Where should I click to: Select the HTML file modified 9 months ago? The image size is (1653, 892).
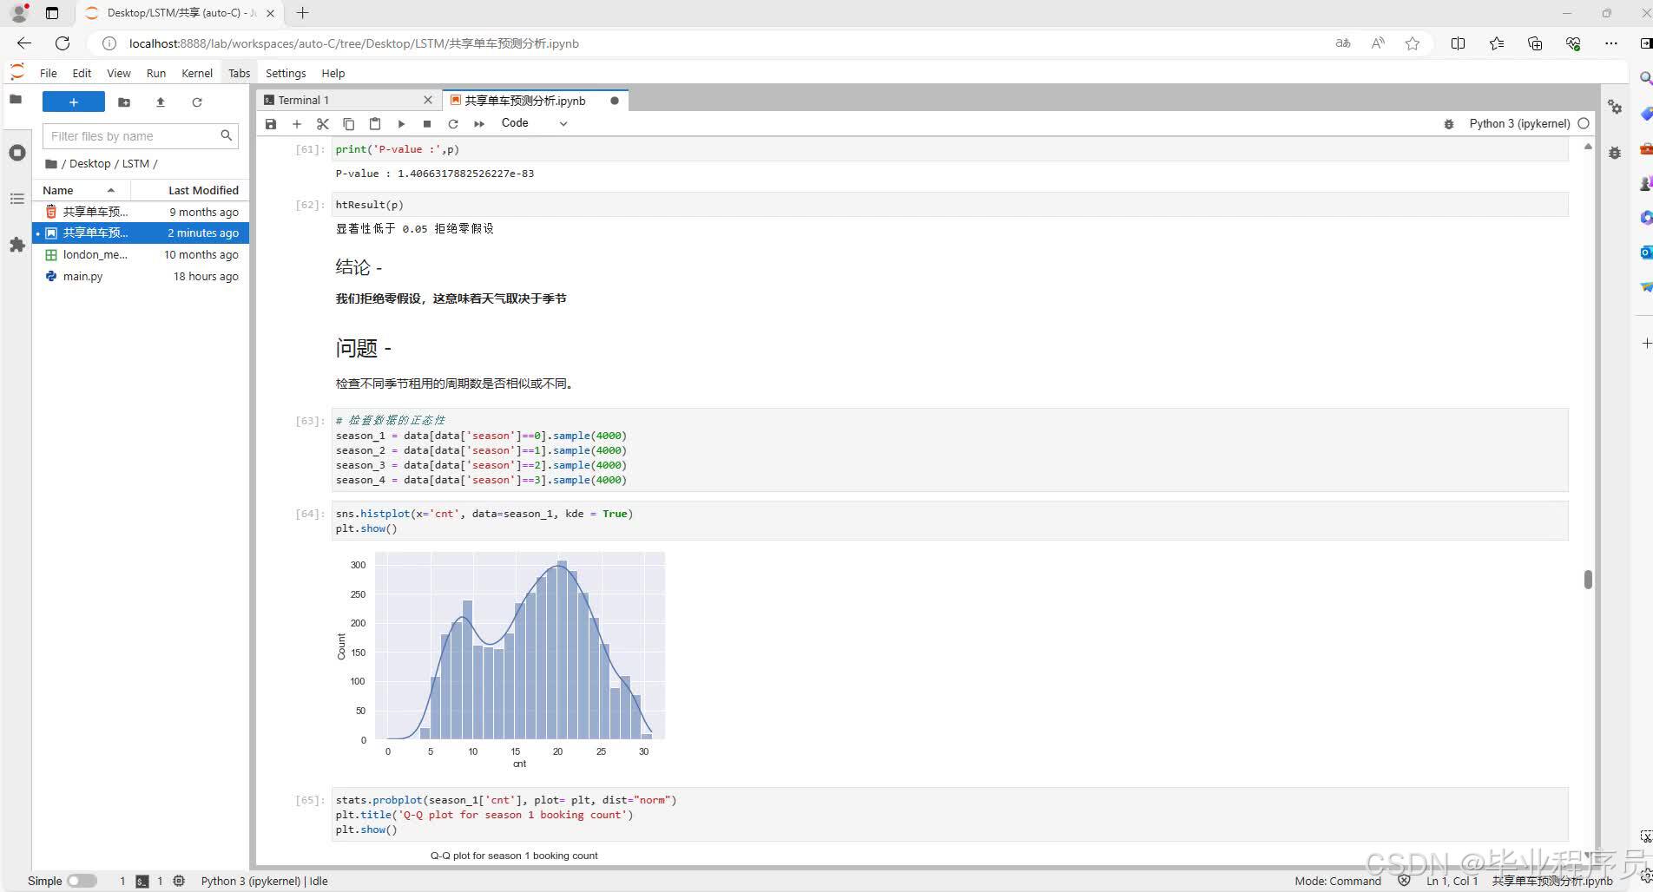pos(141,212)
